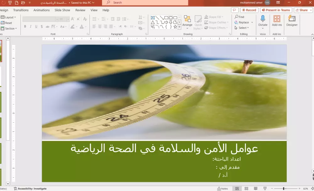Toggle bold formatting in the Font group

(25, 26)
